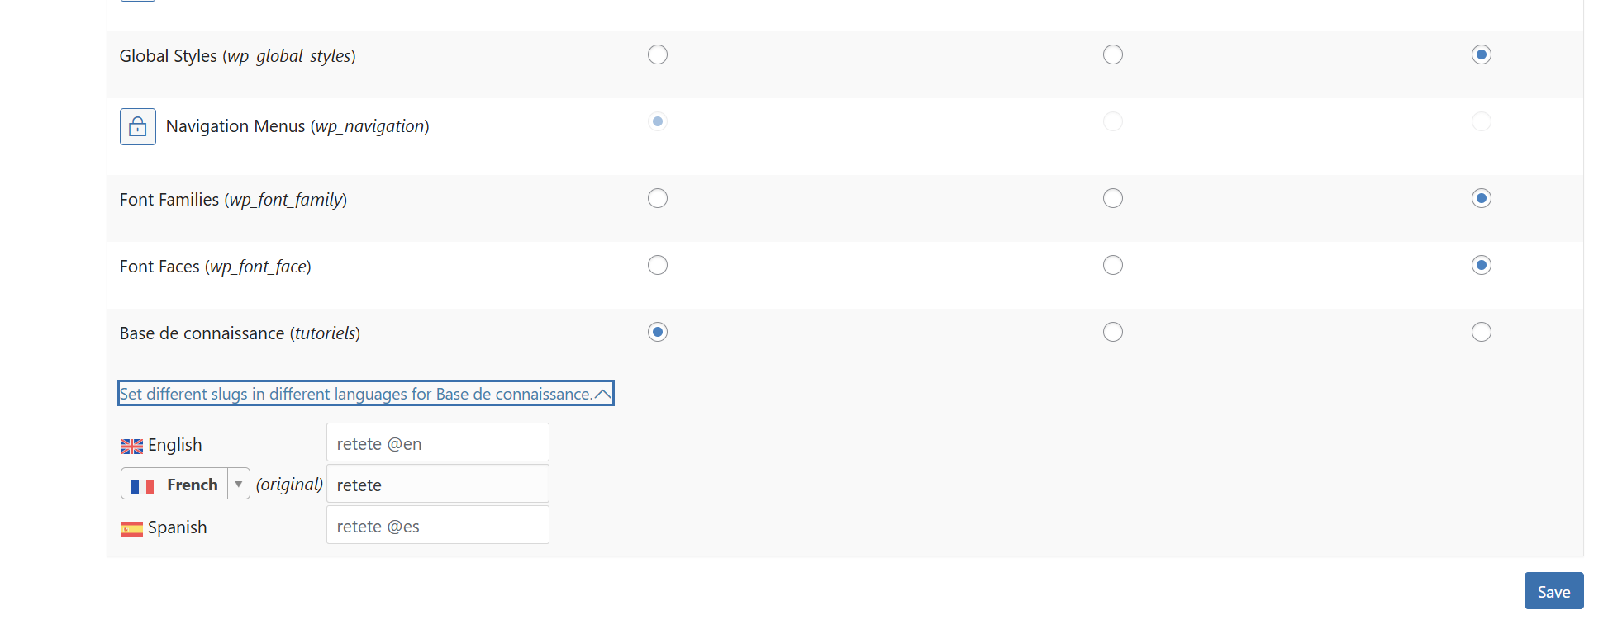Image resolution: width=1608 pixels, height=629 pixels.
Task: Select last radio option for Base de connaissance
Action: click(x=1482, y=332)
